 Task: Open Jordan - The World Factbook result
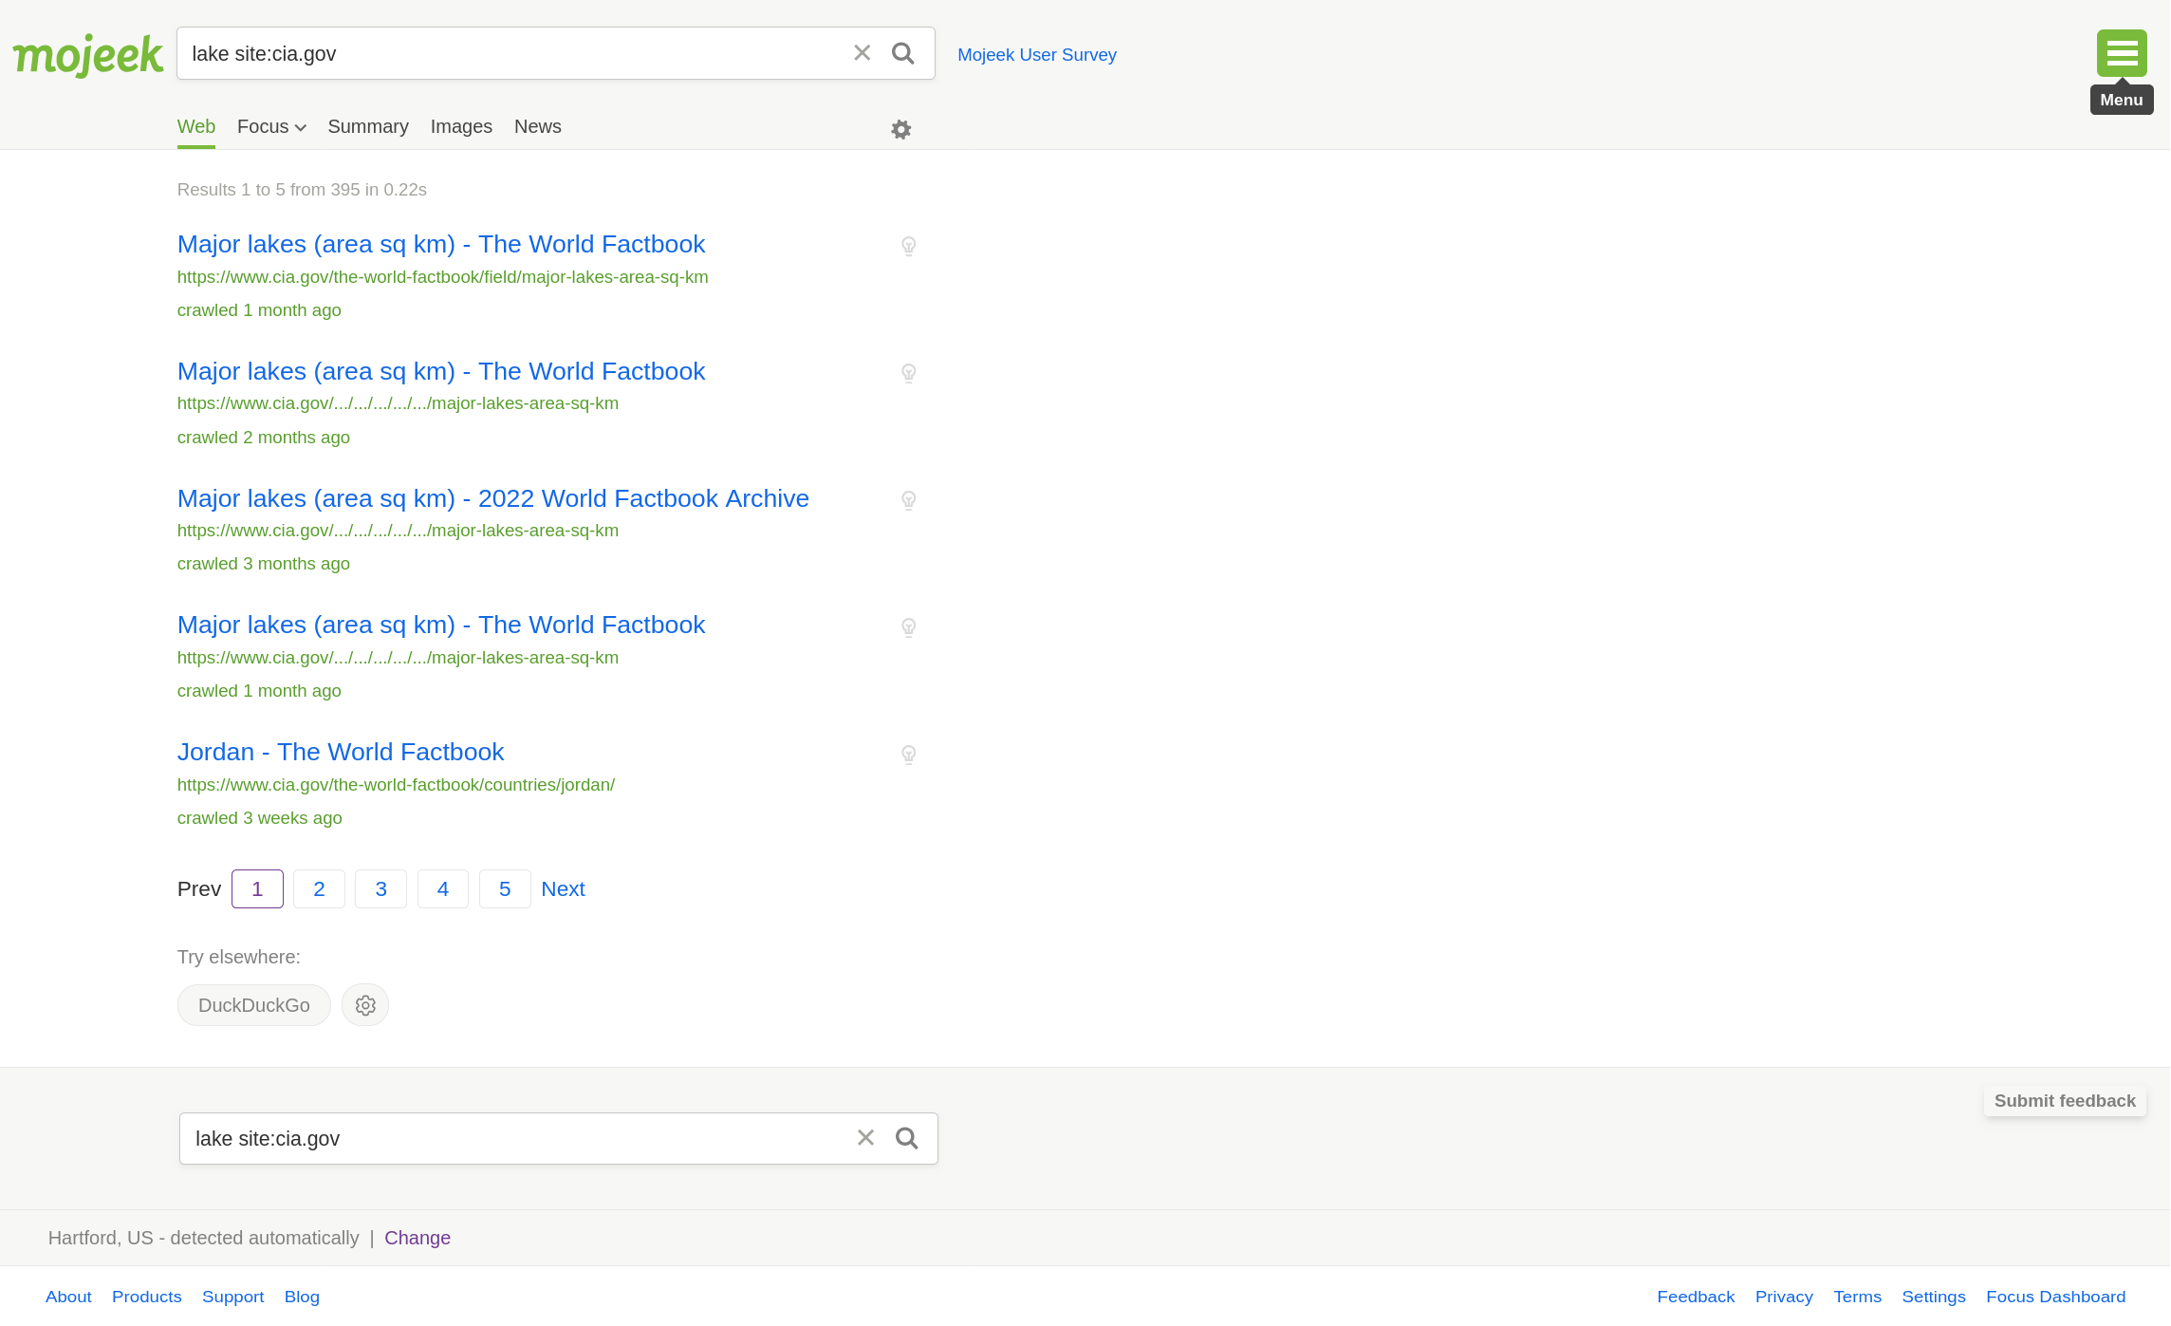click(341, 752)
